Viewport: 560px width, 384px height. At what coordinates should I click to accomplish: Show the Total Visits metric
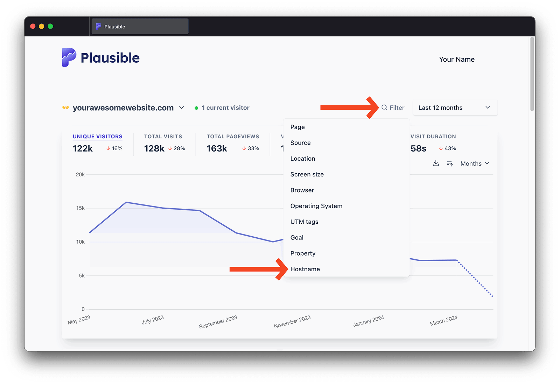click(163, 137)
